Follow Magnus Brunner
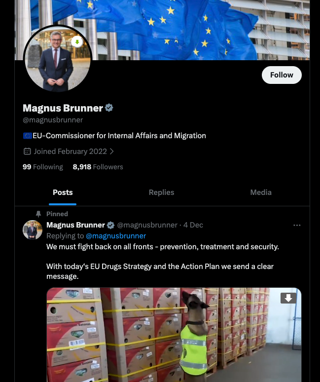Screen dimensions: 320x382 pos(282,75)
